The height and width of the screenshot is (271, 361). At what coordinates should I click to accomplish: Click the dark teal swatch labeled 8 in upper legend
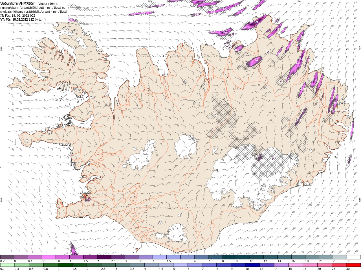click(229, 257)
